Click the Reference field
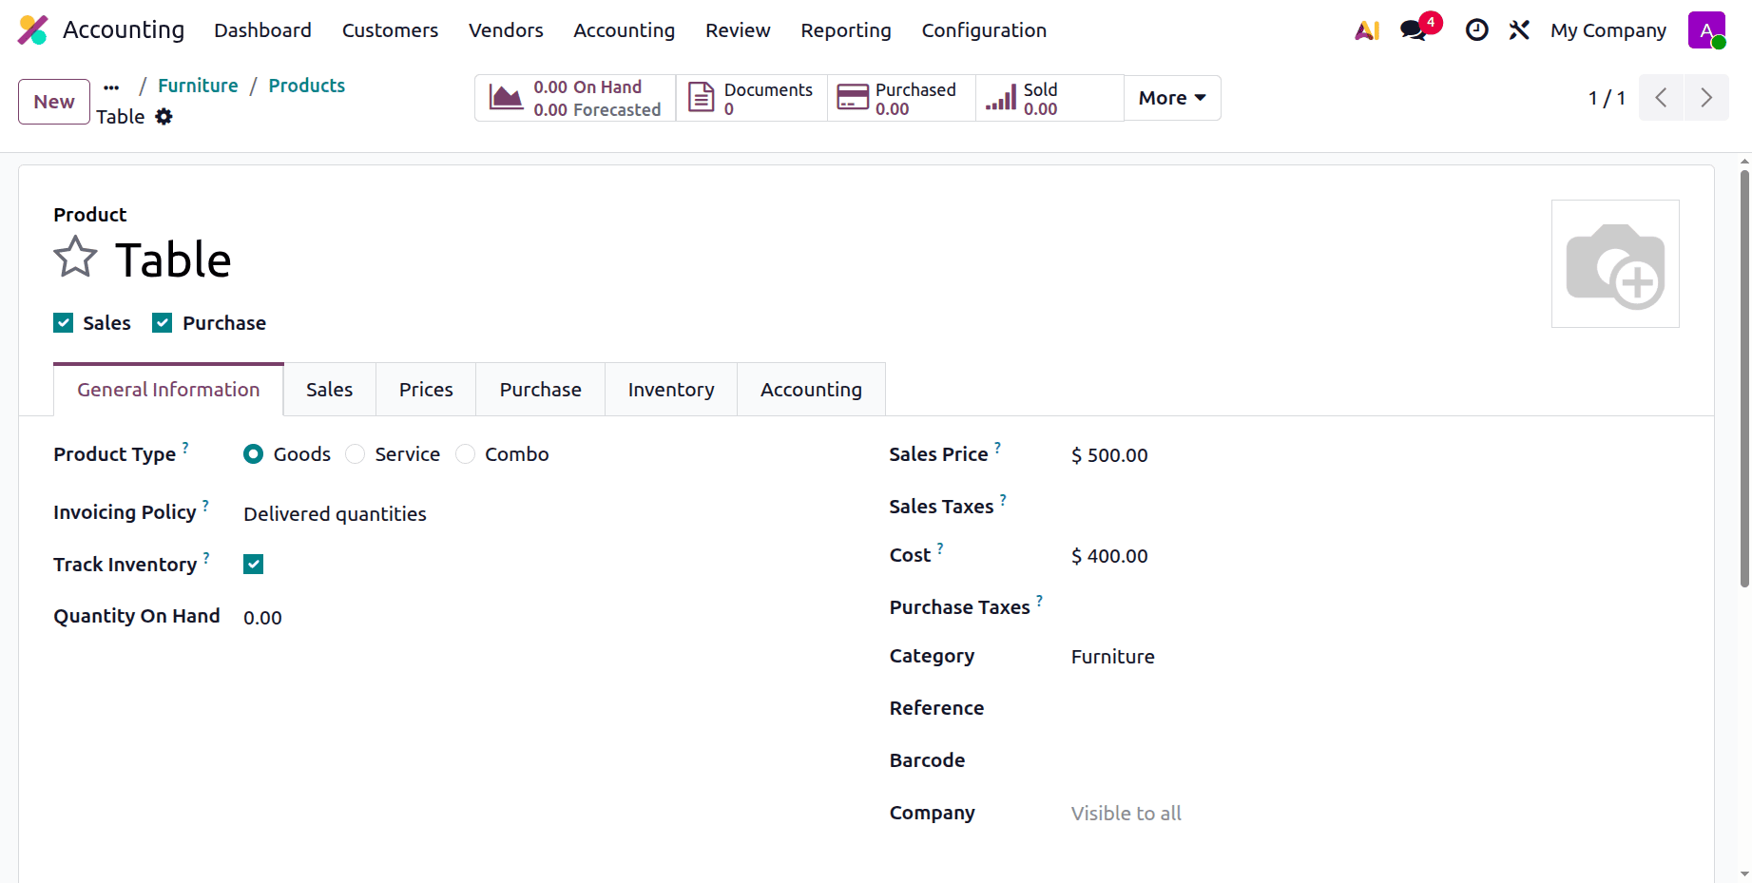The height and width of the screenshot is (883, 1752). point(1375,708)
